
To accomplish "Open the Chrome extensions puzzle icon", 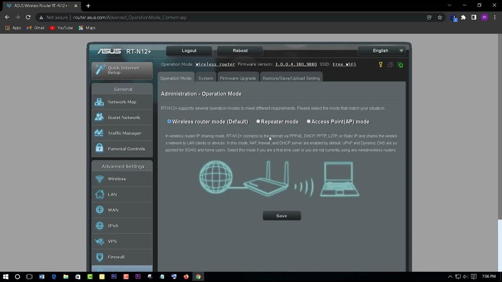I will click(463, 17).
